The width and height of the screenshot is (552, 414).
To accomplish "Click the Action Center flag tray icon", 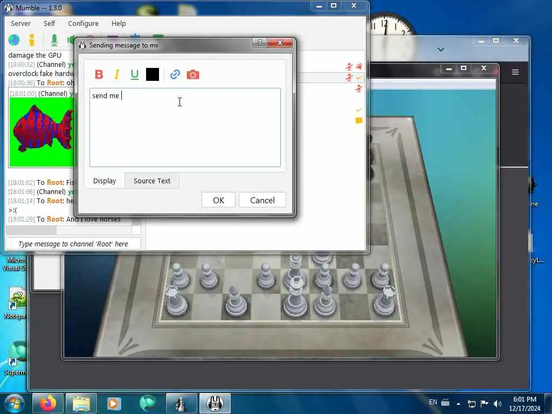I will point(485,403).
